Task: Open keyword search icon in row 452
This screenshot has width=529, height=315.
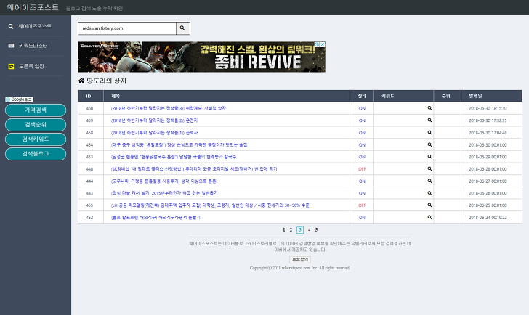Action: pyautogui.click(x=429, y=217)
